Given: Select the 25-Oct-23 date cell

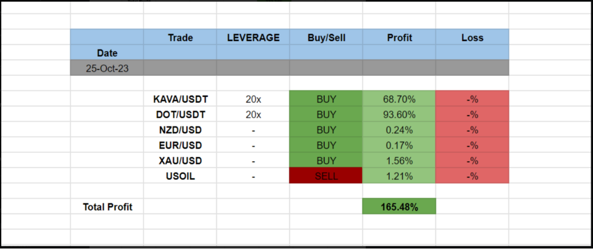Looking at the screenshot, I should [x=107, y=68].
